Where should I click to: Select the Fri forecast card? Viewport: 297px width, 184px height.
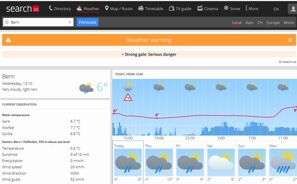pyautogui.click(x=190, y=162)
